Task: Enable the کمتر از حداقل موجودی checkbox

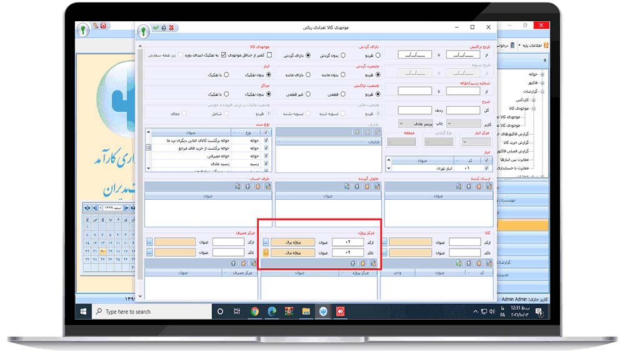Action: (269, 55)
